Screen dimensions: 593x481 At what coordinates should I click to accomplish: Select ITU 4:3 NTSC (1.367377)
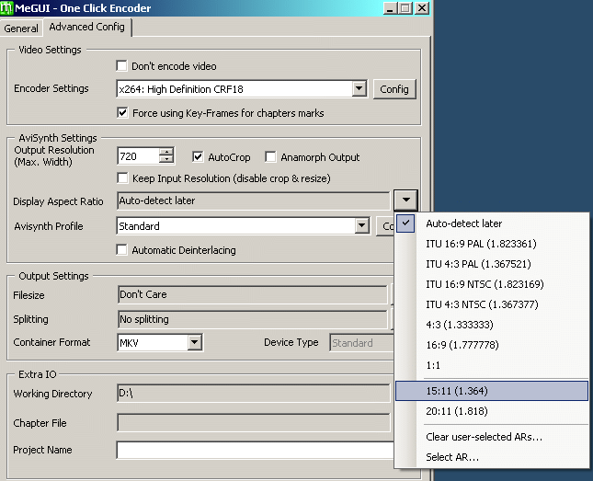tap(491, 304)
